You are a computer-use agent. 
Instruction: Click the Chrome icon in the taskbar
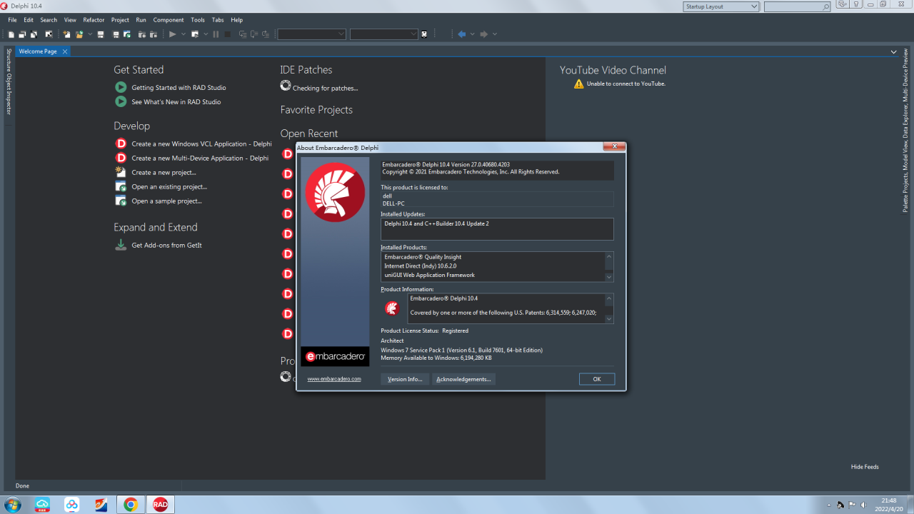point(131,505)
